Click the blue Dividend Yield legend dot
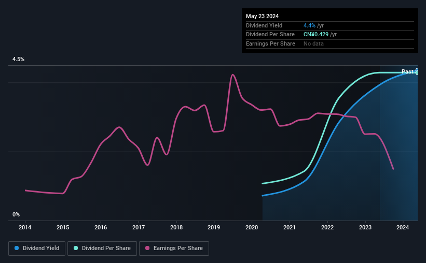The width and height of the screenshot is (426, 263). (x=17, y=249)
